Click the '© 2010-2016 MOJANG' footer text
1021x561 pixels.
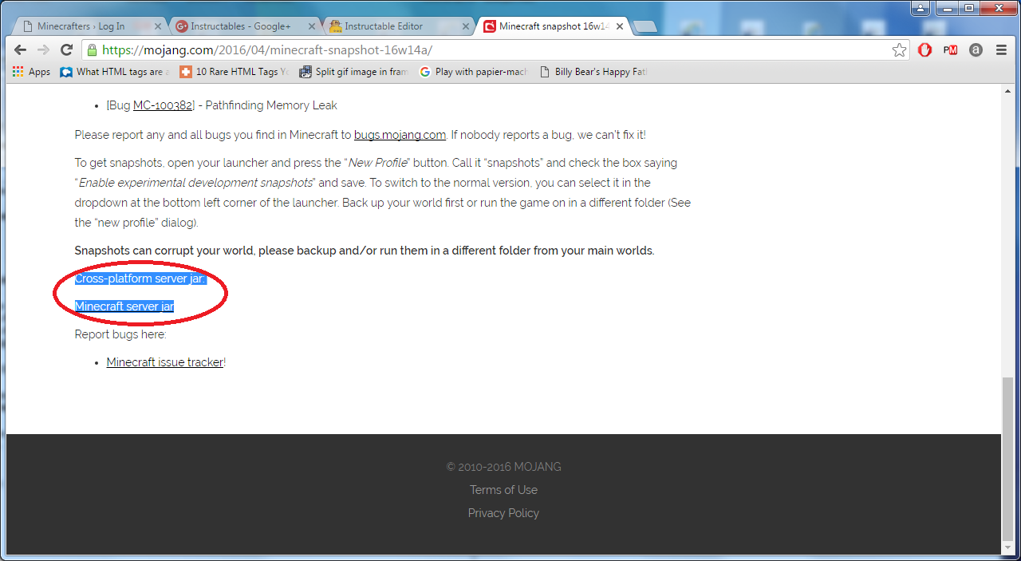(x=503, y=467)
